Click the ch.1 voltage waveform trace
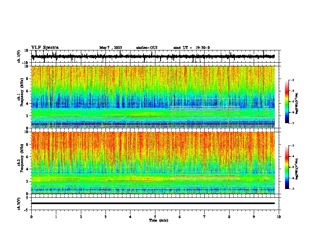This screenshot has width=314, height=243. pyautogui.click(x=153, y=56)
